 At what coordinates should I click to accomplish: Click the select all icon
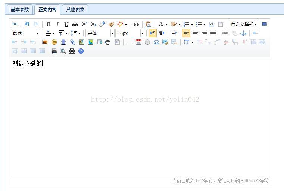point(212,24)
